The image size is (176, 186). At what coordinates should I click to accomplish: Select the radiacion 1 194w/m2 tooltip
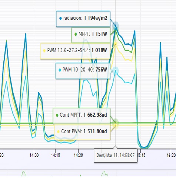[x=83, y=19]
